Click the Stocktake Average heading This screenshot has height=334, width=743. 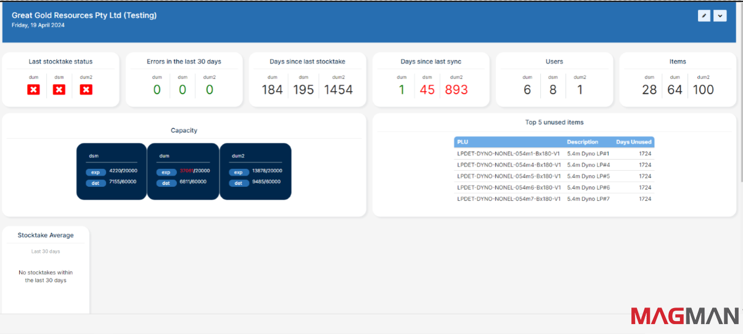(x=46, y=235)
